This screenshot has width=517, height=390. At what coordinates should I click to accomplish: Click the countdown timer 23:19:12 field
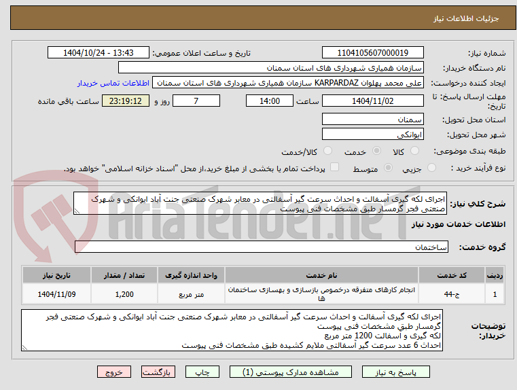[125, 101]
